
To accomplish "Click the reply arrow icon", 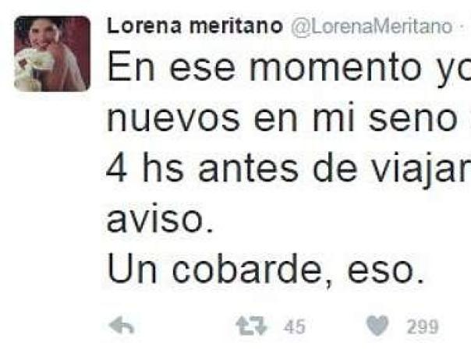I will (x=122, y=326).
